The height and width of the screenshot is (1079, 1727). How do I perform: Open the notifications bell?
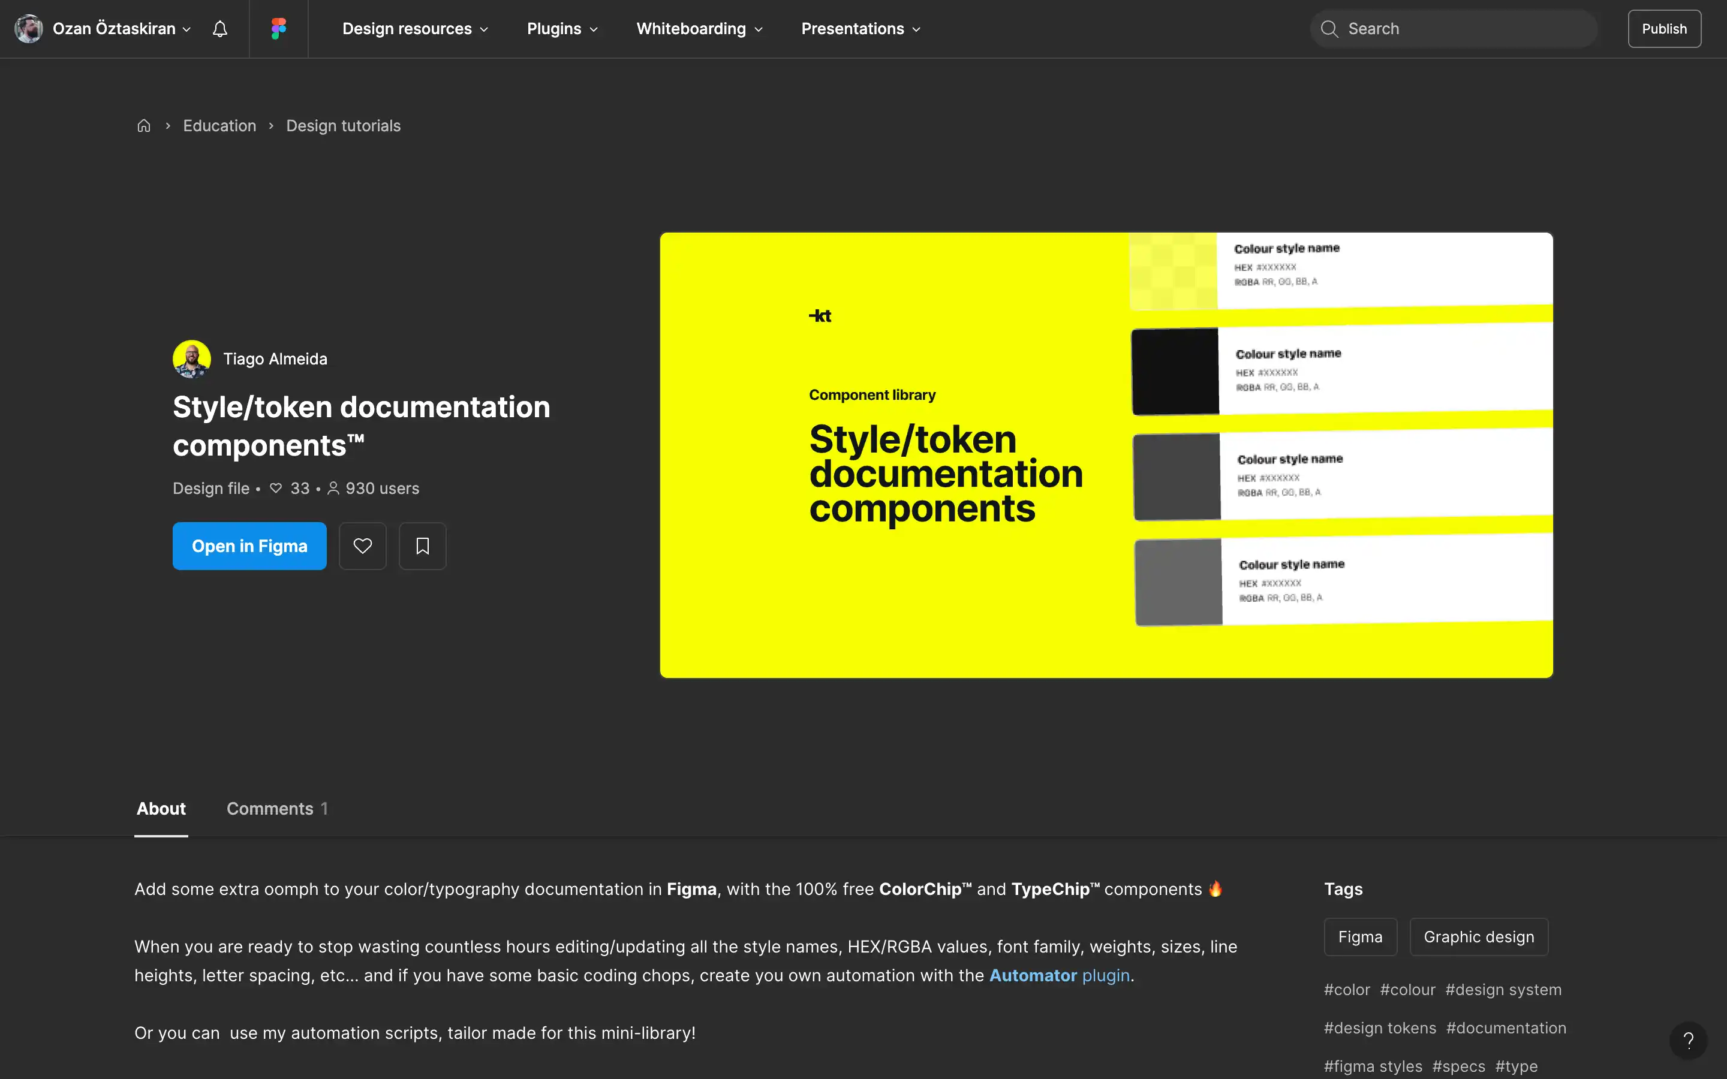(220, 29)
